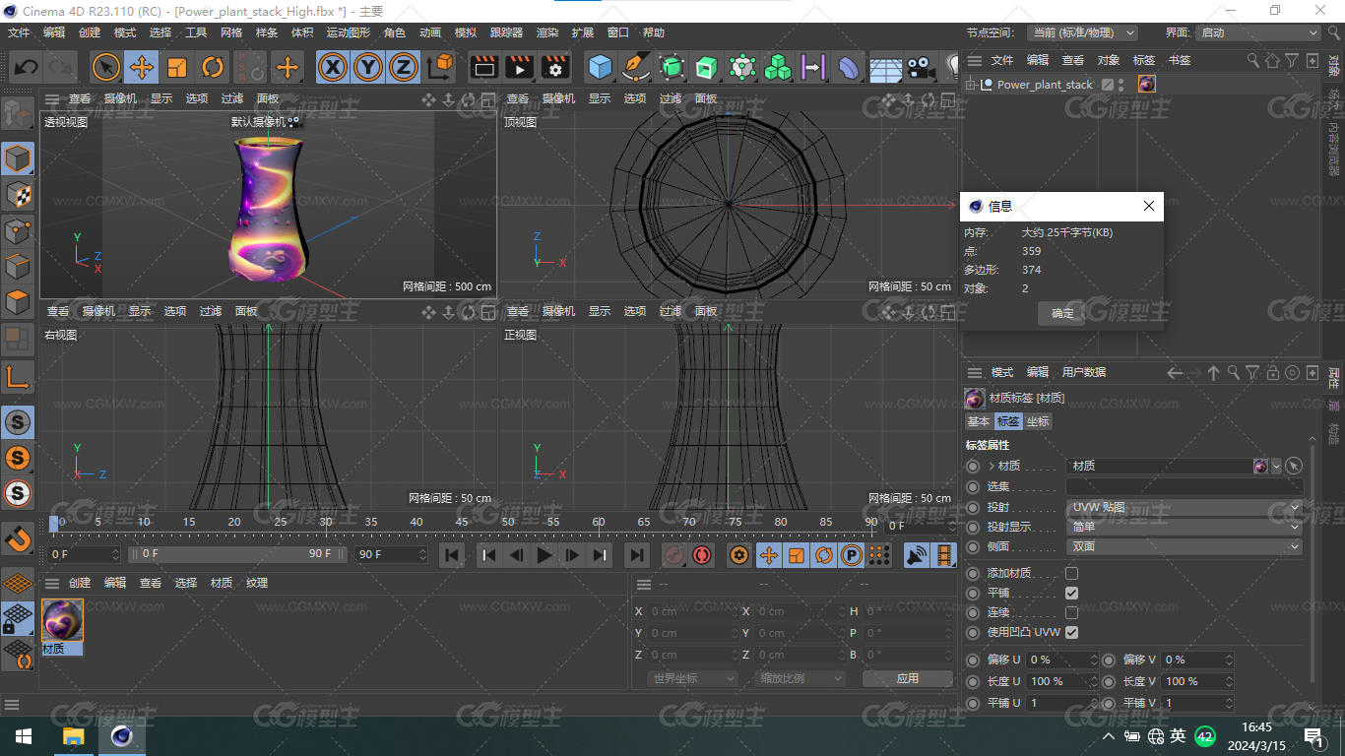Click 确定 in the 信息 dialog
1345x756 pixels.
(x=1062, y=314)
